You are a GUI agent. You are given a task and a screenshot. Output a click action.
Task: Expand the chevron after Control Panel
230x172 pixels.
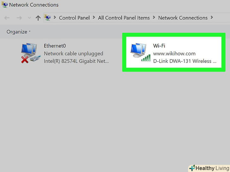coord(94,18)
